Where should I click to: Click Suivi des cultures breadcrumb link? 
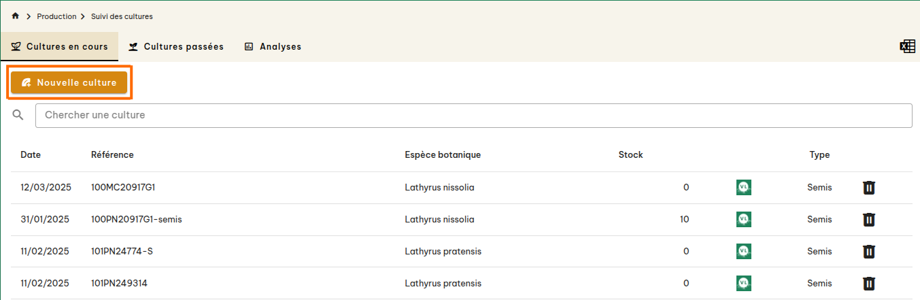point(122,16)
